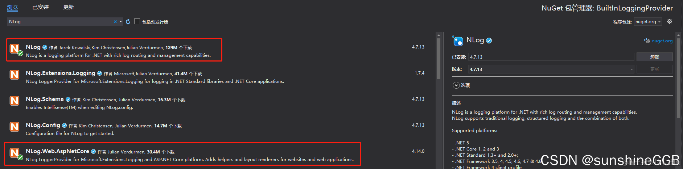Click the NLog.Config package title
This screenshot has width=683, height=169.
43,125
